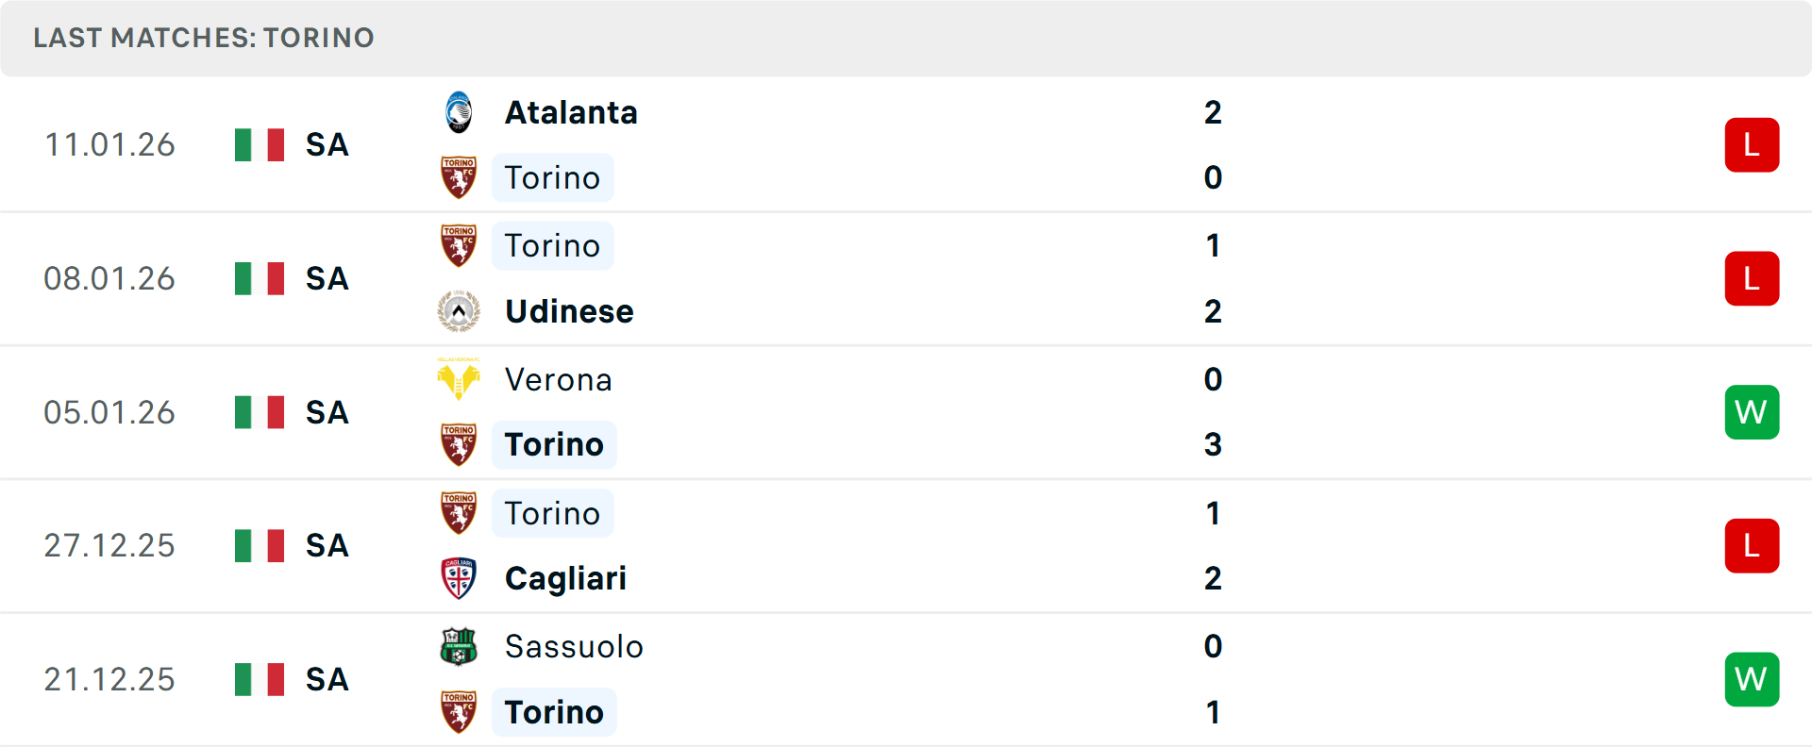Screen dimensions: 1812x747
Task: Click the Last Matches: Torino header
Action: [x=204, y=38]
